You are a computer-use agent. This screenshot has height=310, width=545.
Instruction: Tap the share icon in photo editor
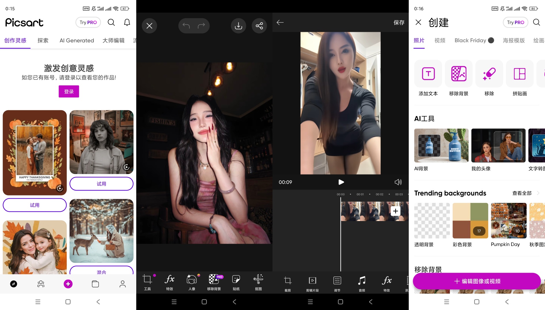coord(259,26)
